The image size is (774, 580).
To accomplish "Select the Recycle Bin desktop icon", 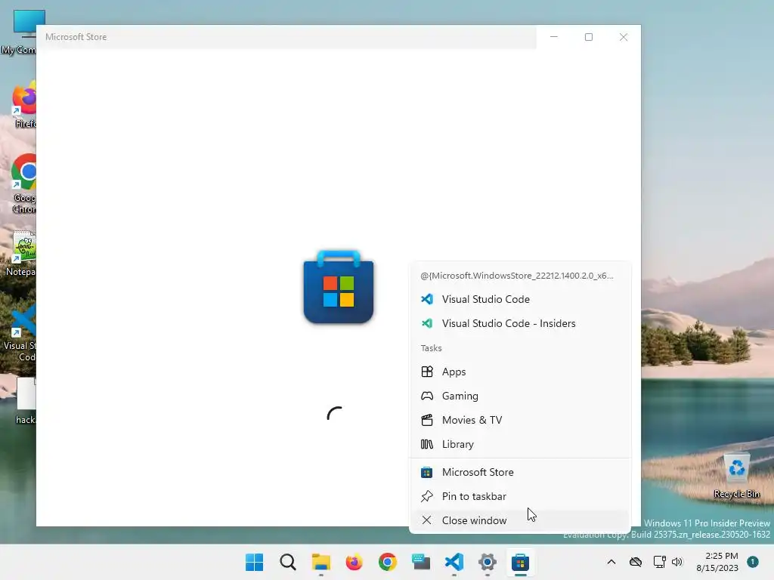I will [736, 475].
